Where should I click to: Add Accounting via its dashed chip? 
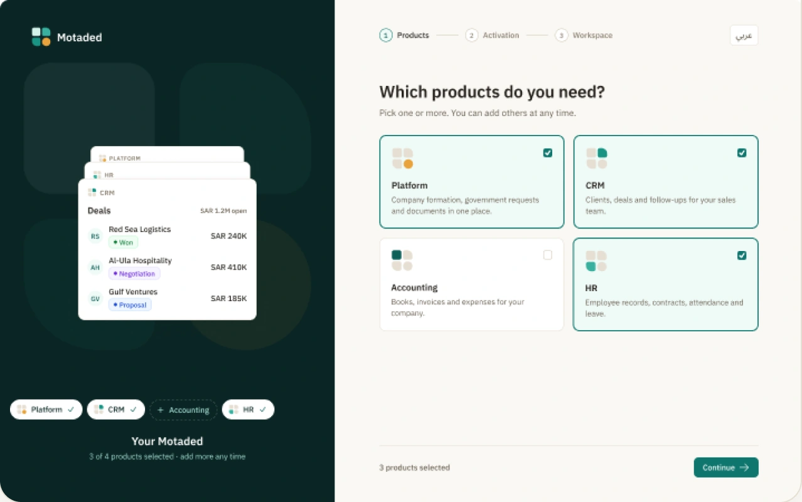click(x=183, y=410)
